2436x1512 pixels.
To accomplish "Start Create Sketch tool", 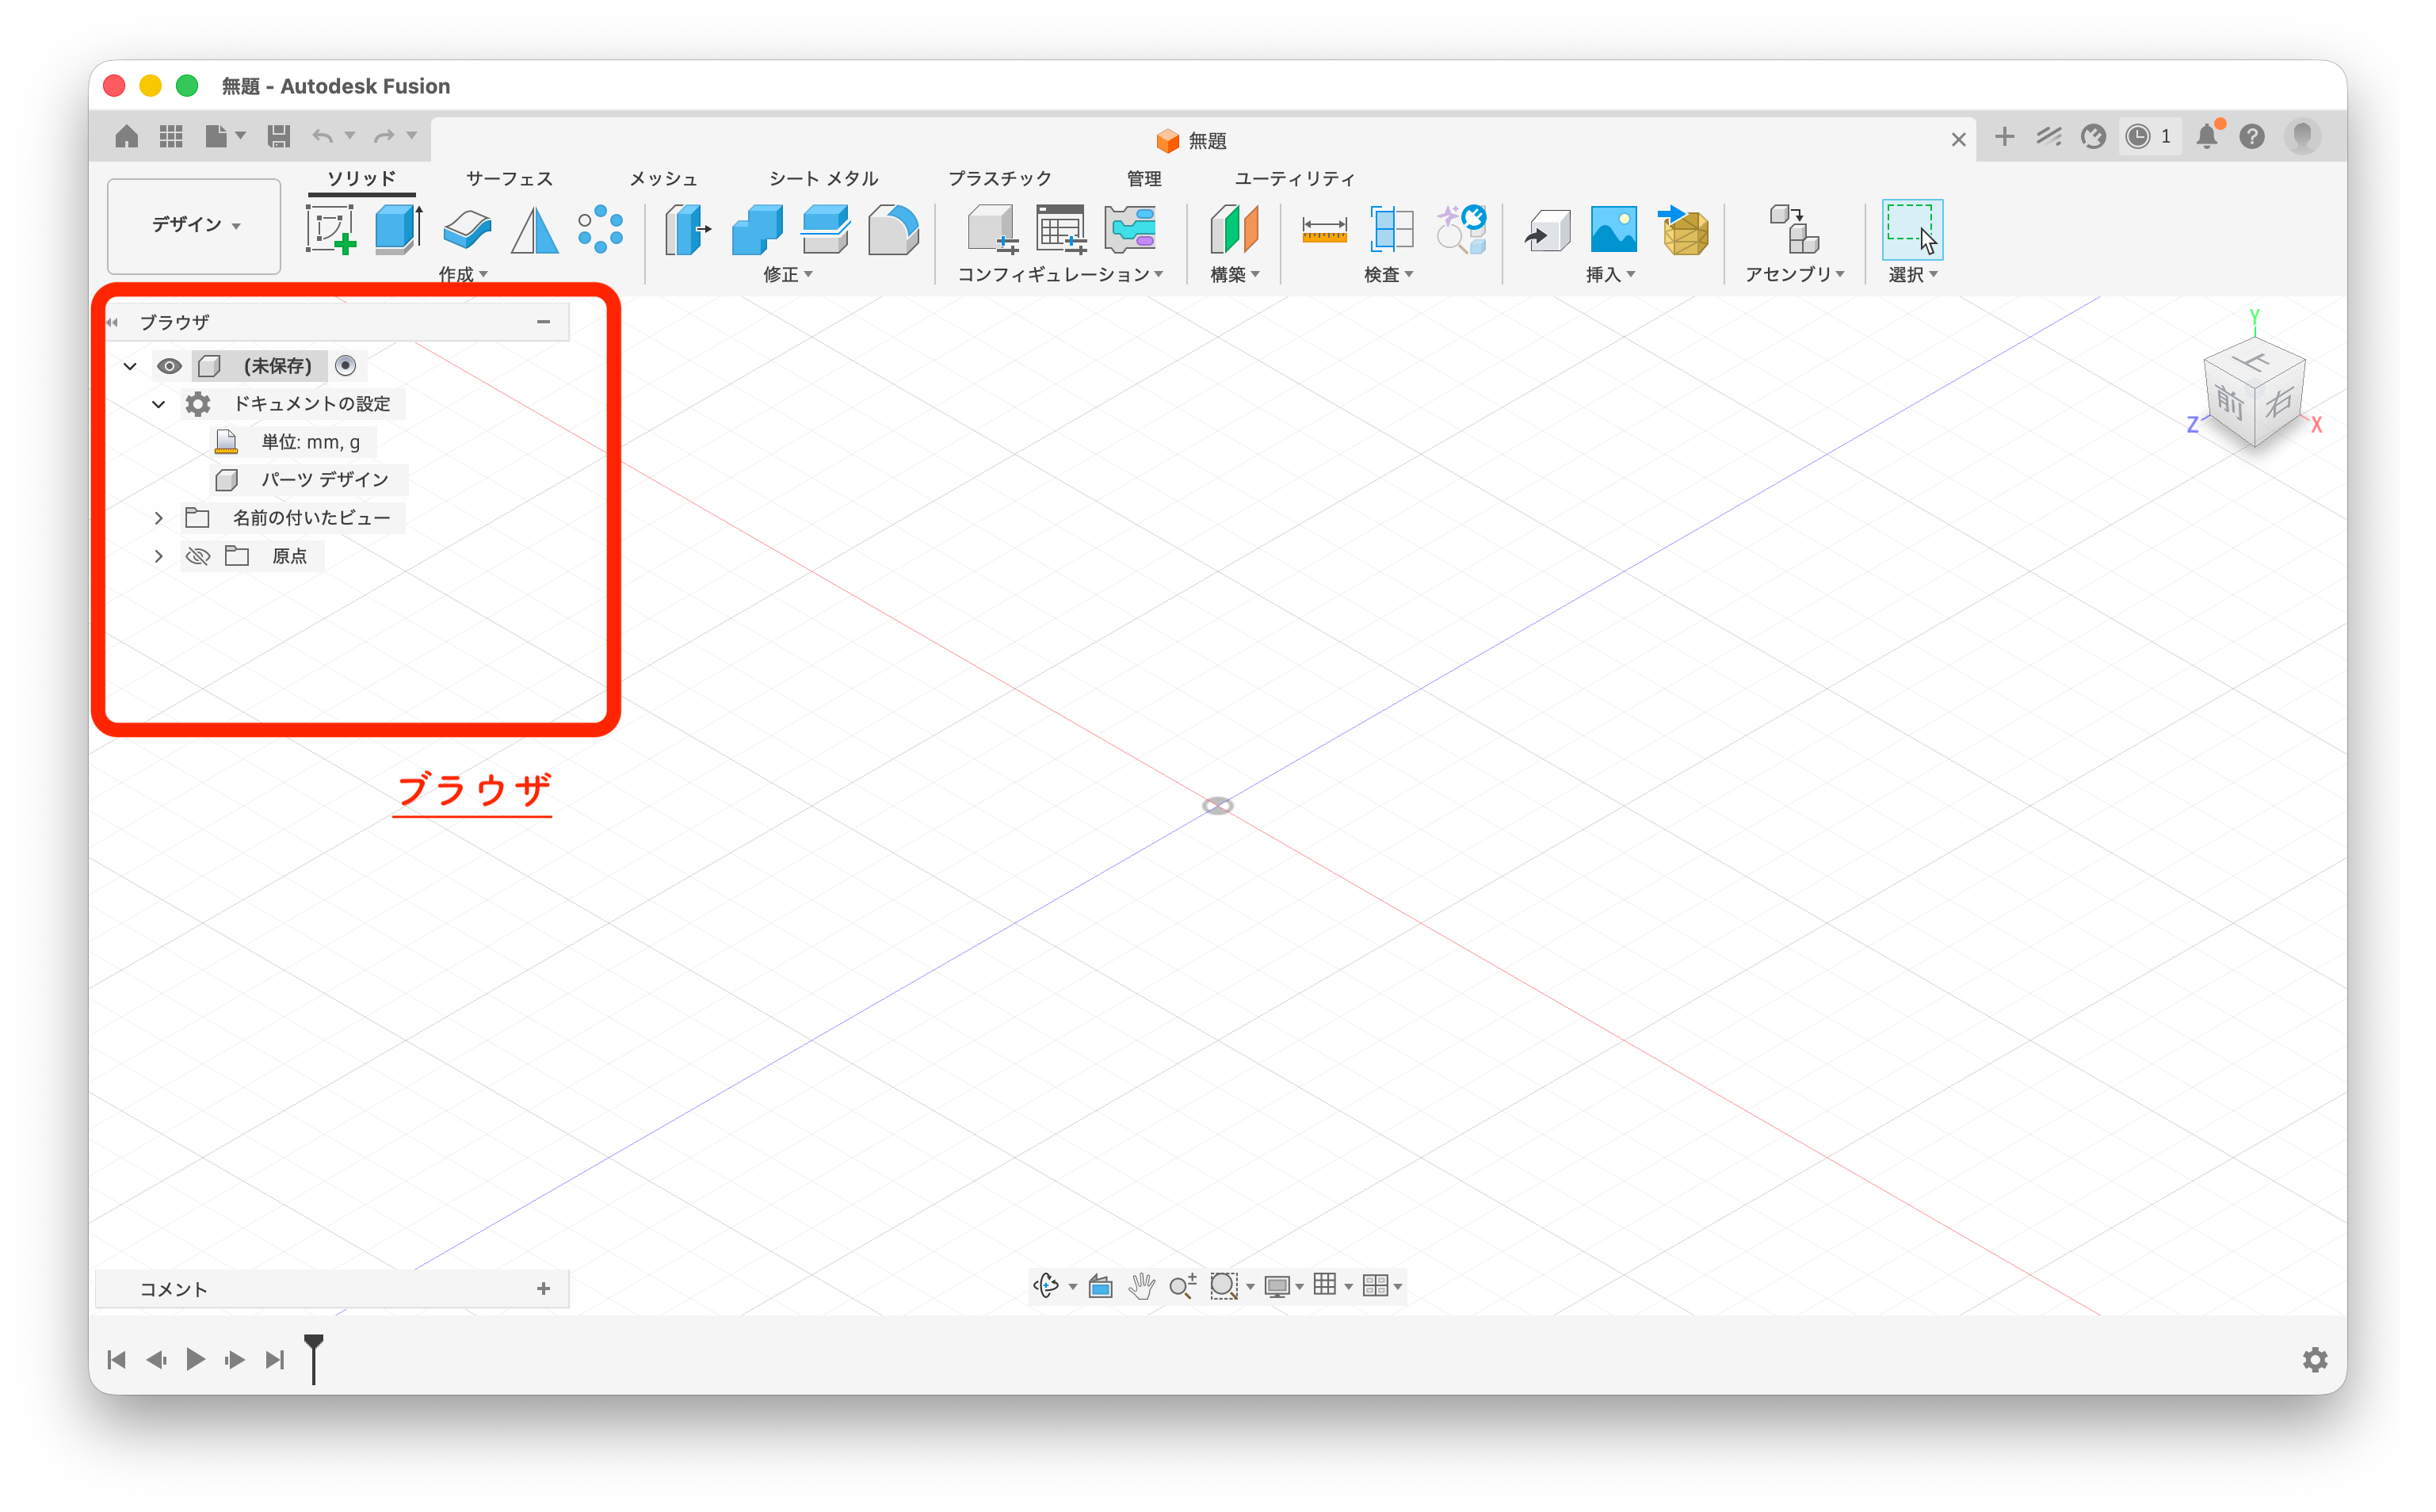I will tap(331, 230).
